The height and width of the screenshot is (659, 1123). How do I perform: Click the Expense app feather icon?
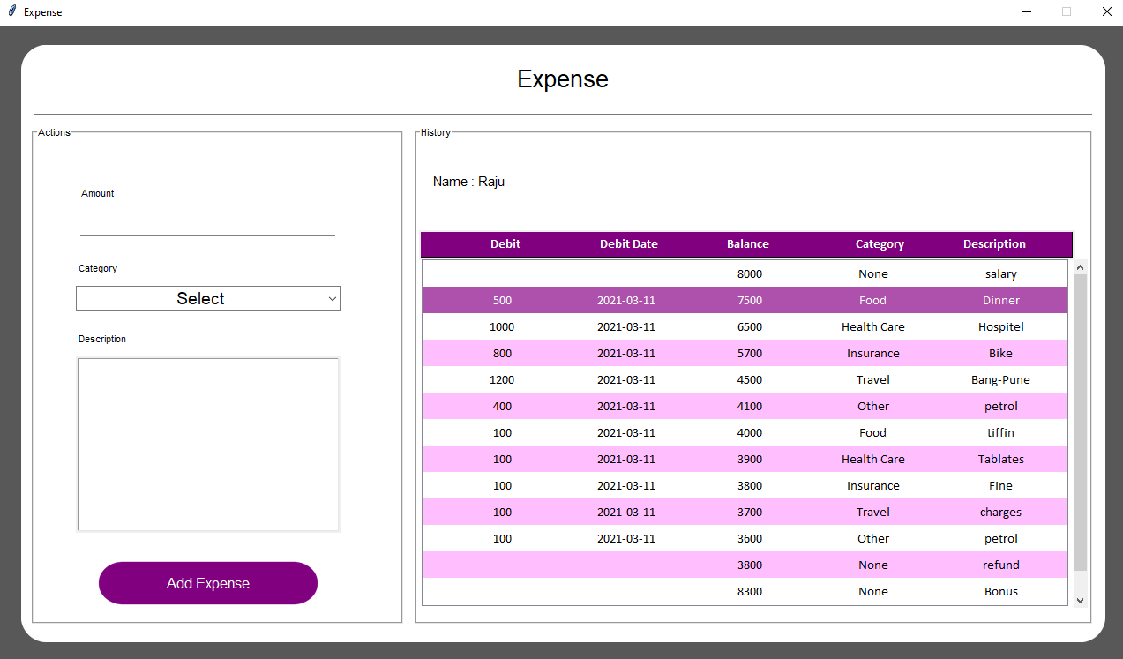click(11, 12)
